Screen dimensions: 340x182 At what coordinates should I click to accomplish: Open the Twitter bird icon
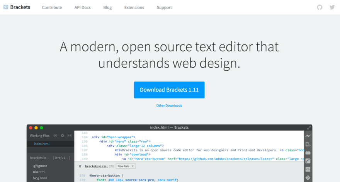[332, 7]
